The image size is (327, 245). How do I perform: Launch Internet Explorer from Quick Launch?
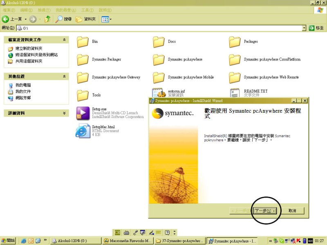[x=24, y=241]
